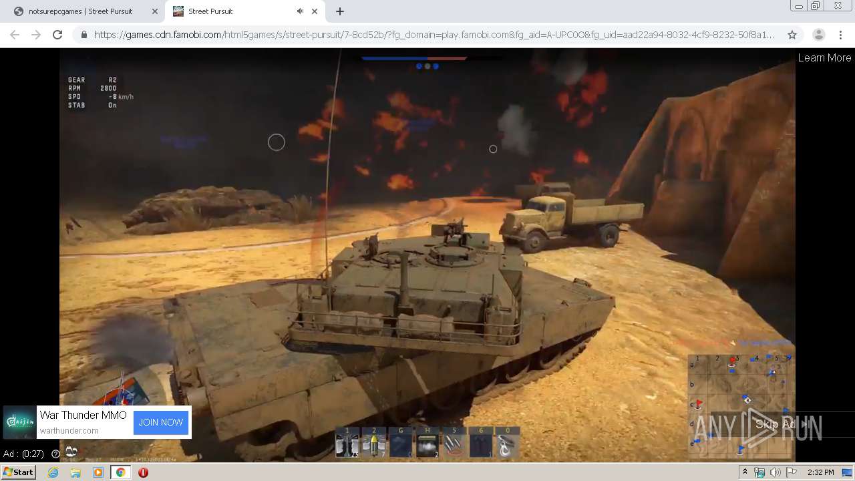
Task: Close the notsurepcgames tab
Action: click(x=155, y=11)
